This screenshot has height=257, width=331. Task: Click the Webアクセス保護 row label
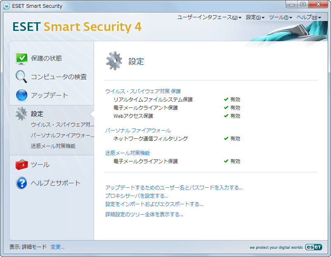coord(133,116)
